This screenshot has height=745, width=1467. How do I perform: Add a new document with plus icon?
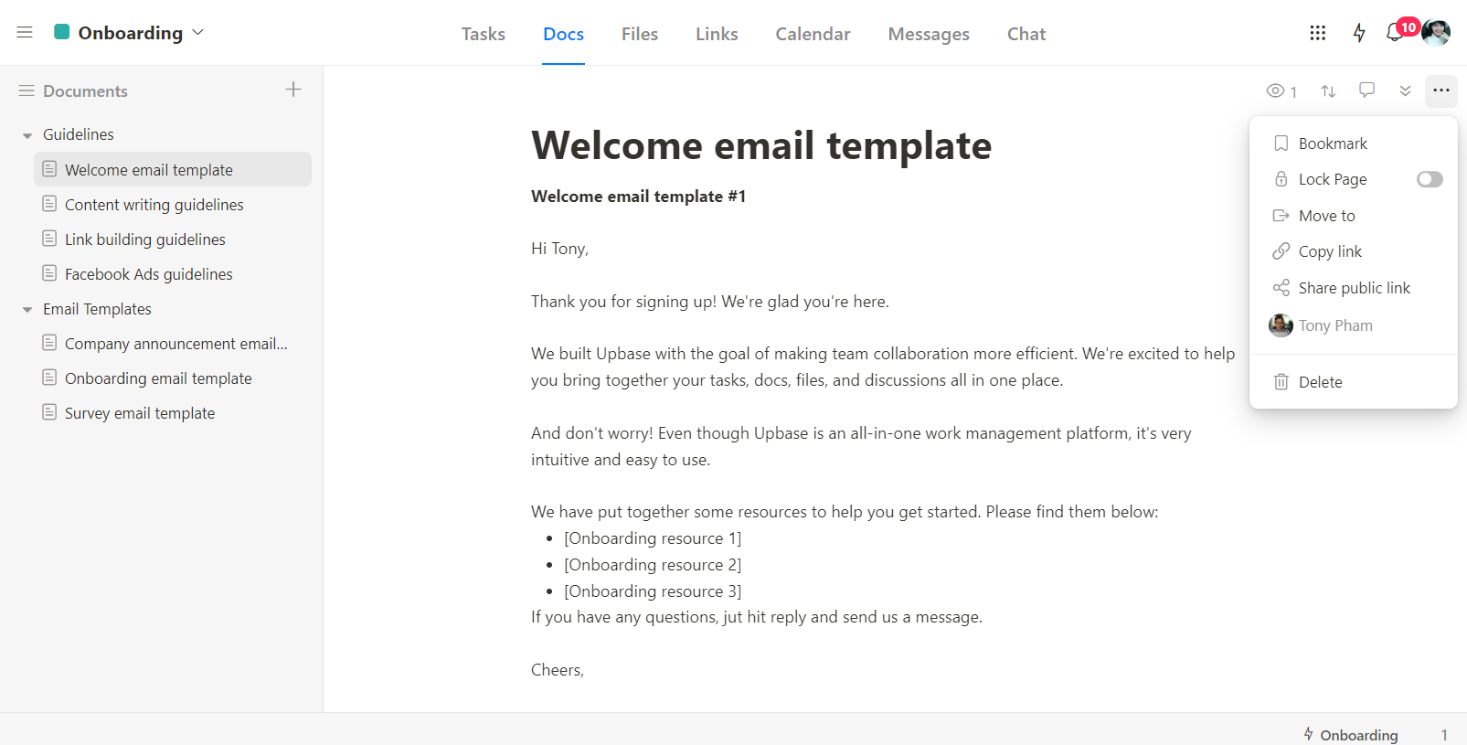coord(293,90)
